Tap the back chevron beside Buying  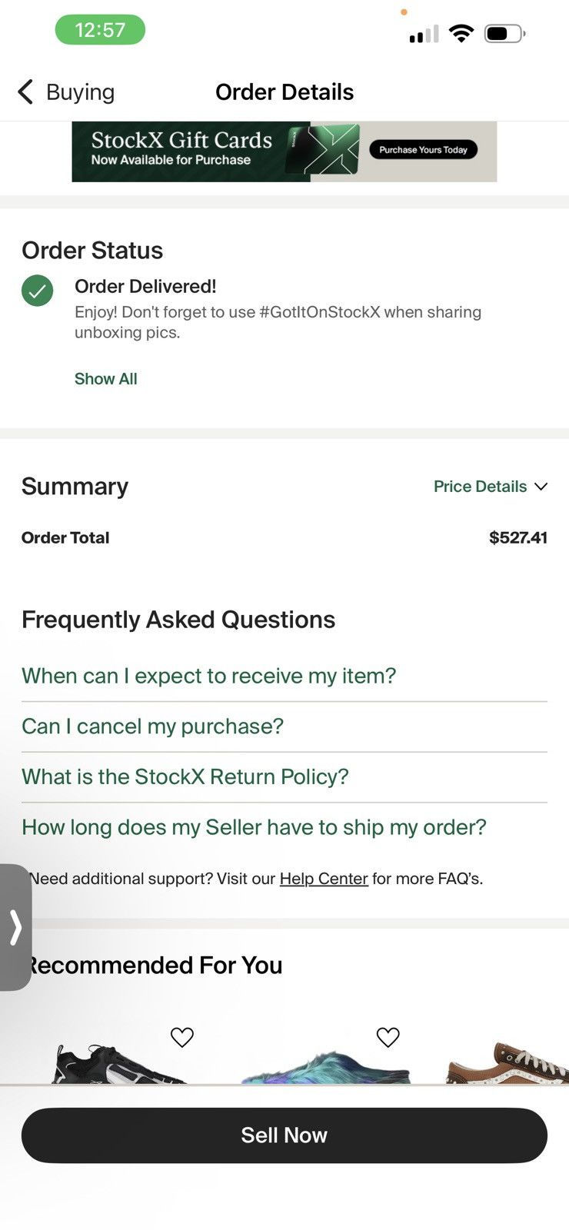click(25, 91)
